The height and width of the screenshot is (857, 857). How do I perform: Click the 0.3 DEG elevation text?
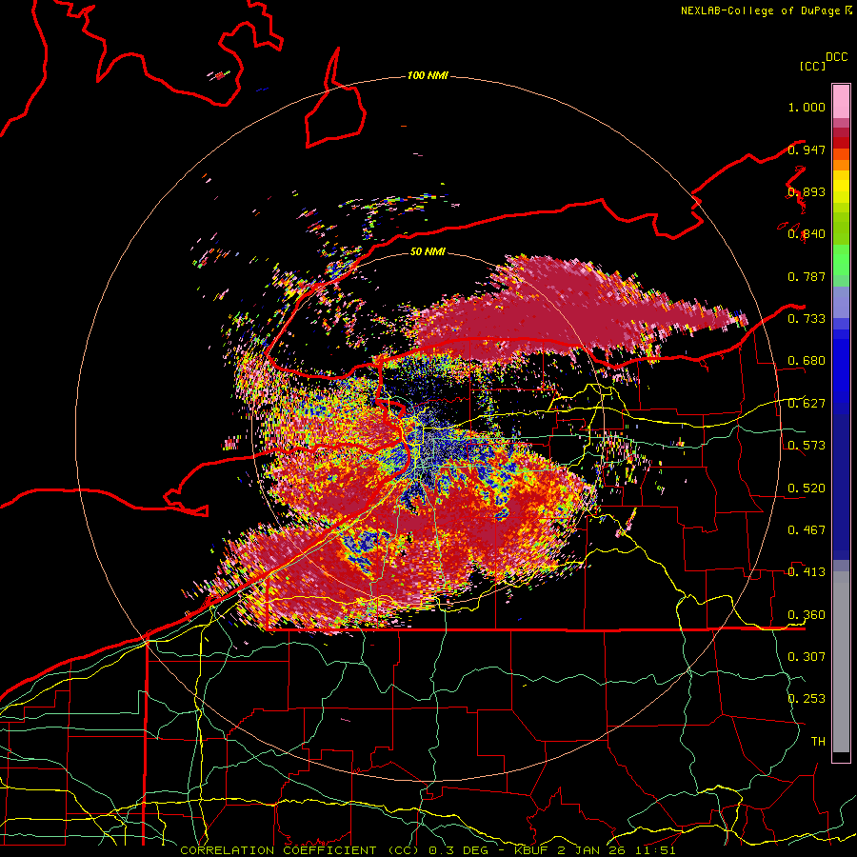(458, 850)
